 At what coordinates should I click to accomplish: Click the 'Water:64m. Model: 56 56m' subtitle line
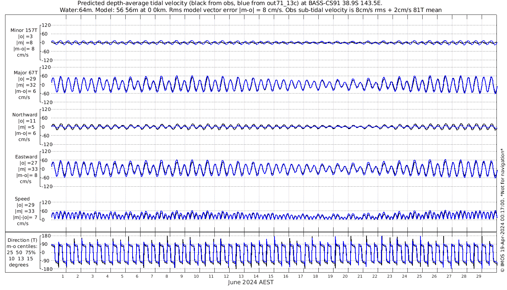pyautogui.click(x=251, y=10)
